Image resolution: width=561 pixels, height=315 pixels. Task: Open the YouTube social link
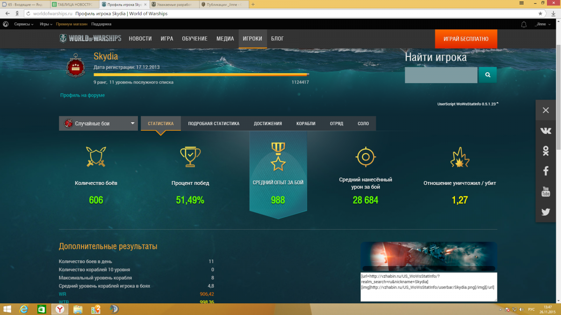[546, 191]
